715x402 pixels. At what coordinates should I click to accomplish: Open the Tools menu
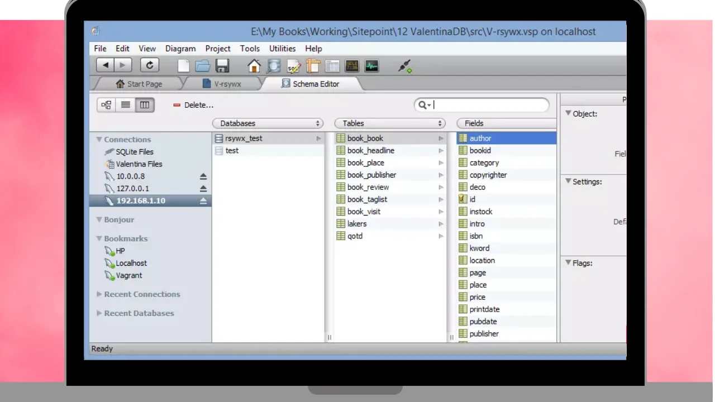(250, 49)
